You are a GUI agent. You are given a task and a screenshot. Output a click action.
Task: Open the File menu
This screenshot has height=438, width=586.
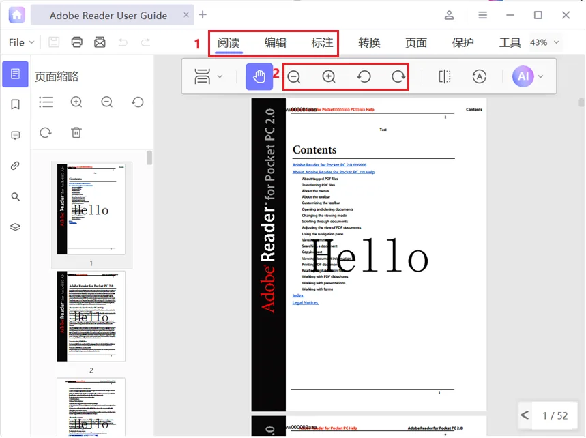point(21,42)
